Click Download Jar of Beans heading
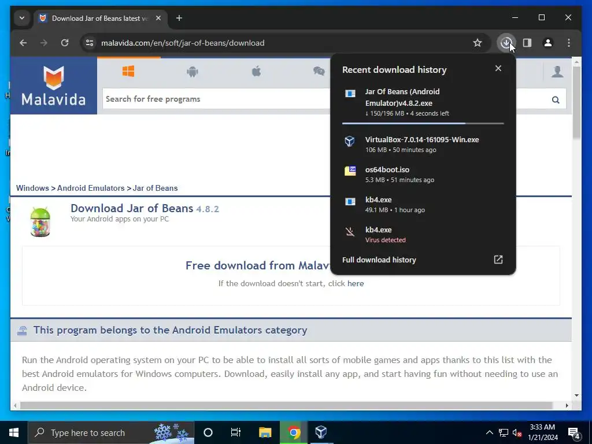 click(132, 208)
